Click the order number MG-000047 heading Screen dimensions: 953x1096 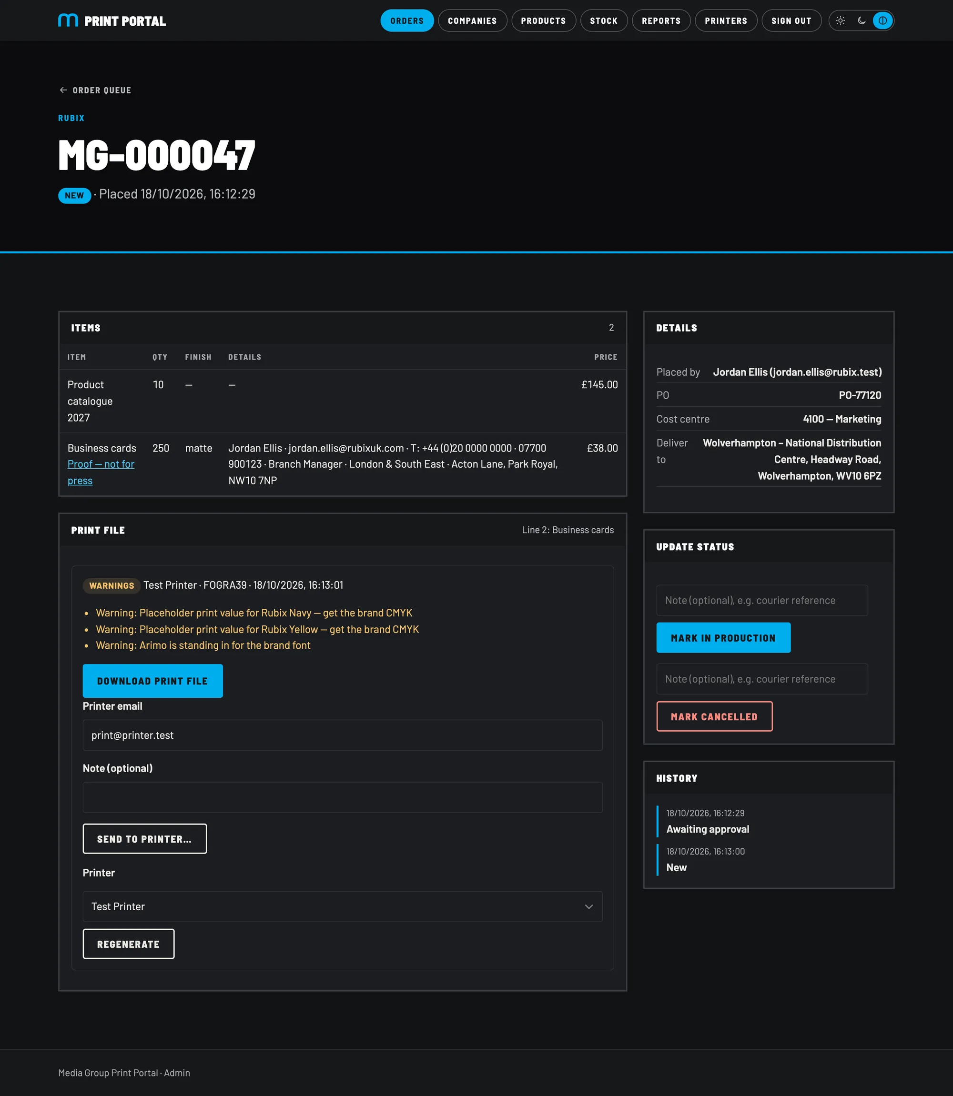(157, 155)
